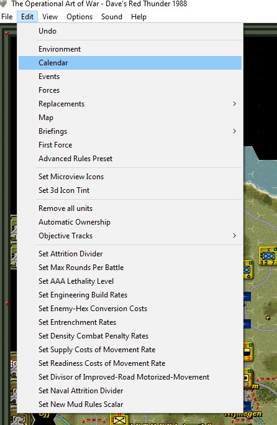Open the Environment editor
The image size is (277, 425).
[130, 49]
